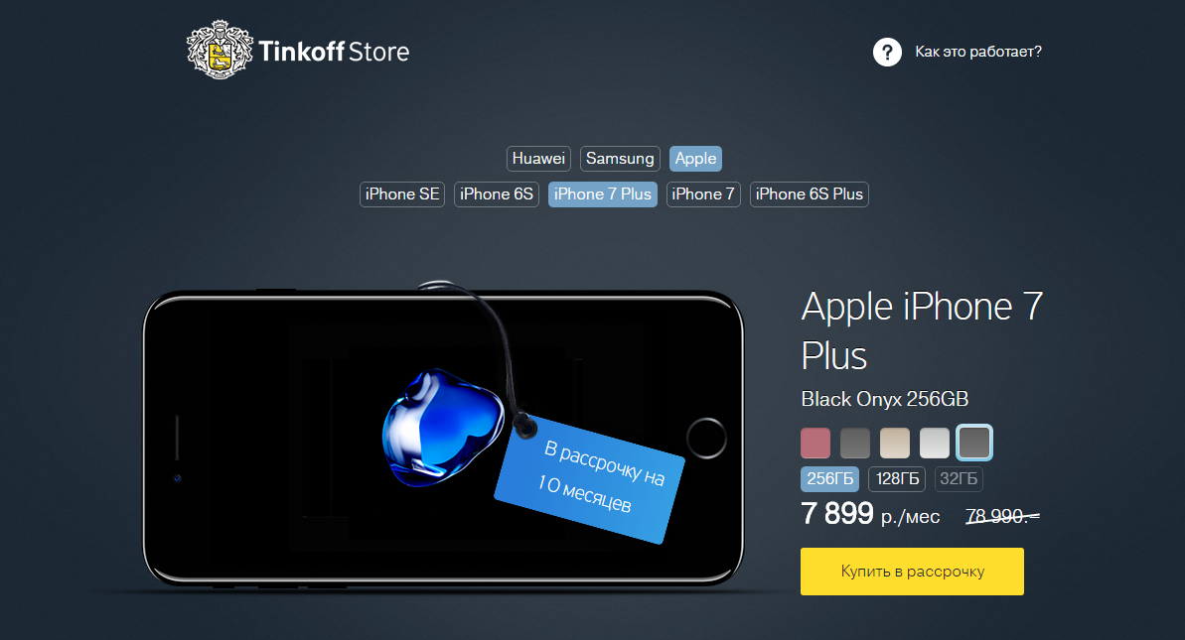Choose the iPhone 7 model
This screenshot has height=640, width=1185.
click(x=703, y=193)
